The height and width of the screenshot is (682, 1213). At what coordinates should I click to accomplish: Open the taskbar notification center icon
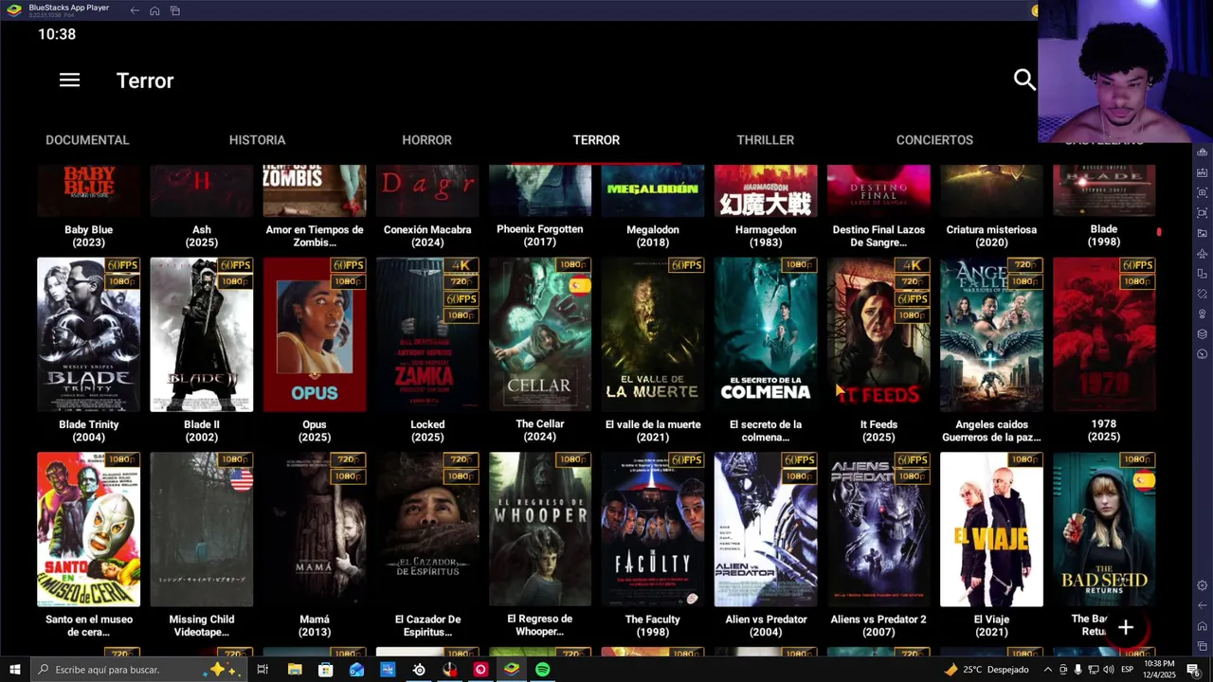click(1193, 670)
